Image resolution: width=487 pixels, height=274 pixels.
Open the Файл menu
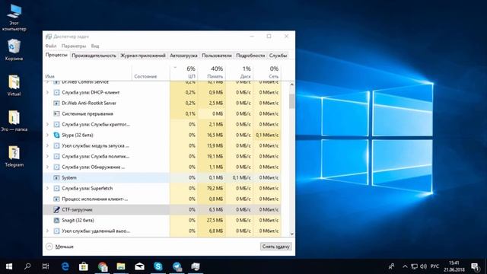tap(51, 46)
